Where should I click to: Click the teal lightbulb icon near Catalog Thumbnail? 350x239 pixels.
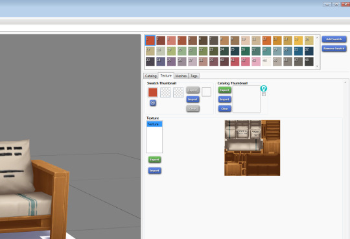tap(264, 88)
